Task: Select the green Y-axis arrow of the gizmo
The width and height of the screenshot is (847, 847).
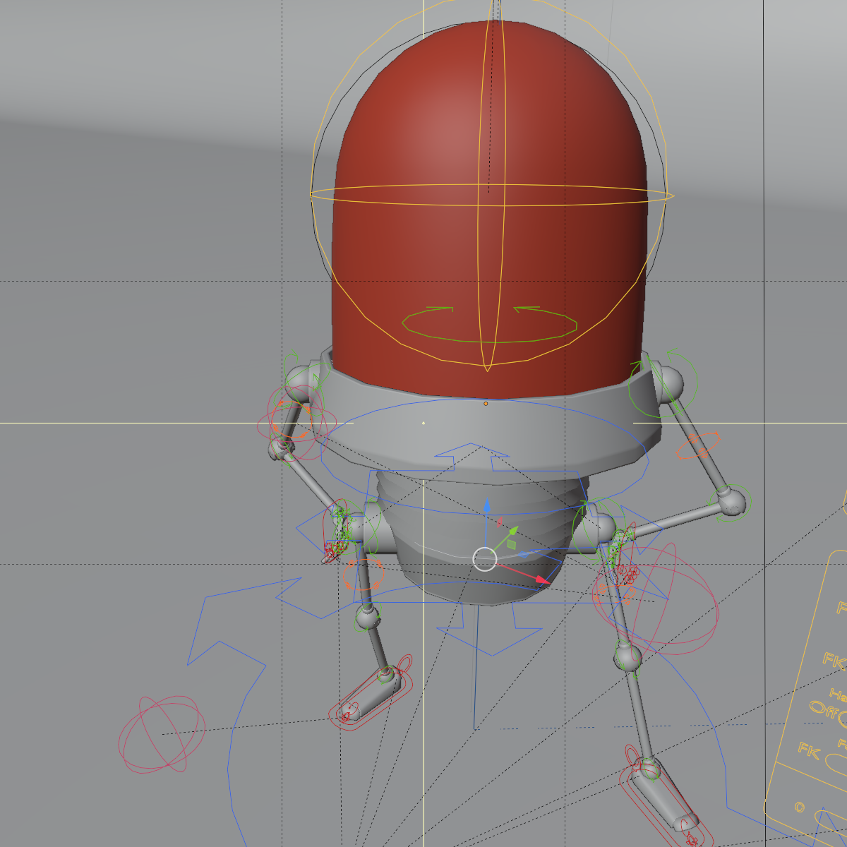Action: (514, 531)
